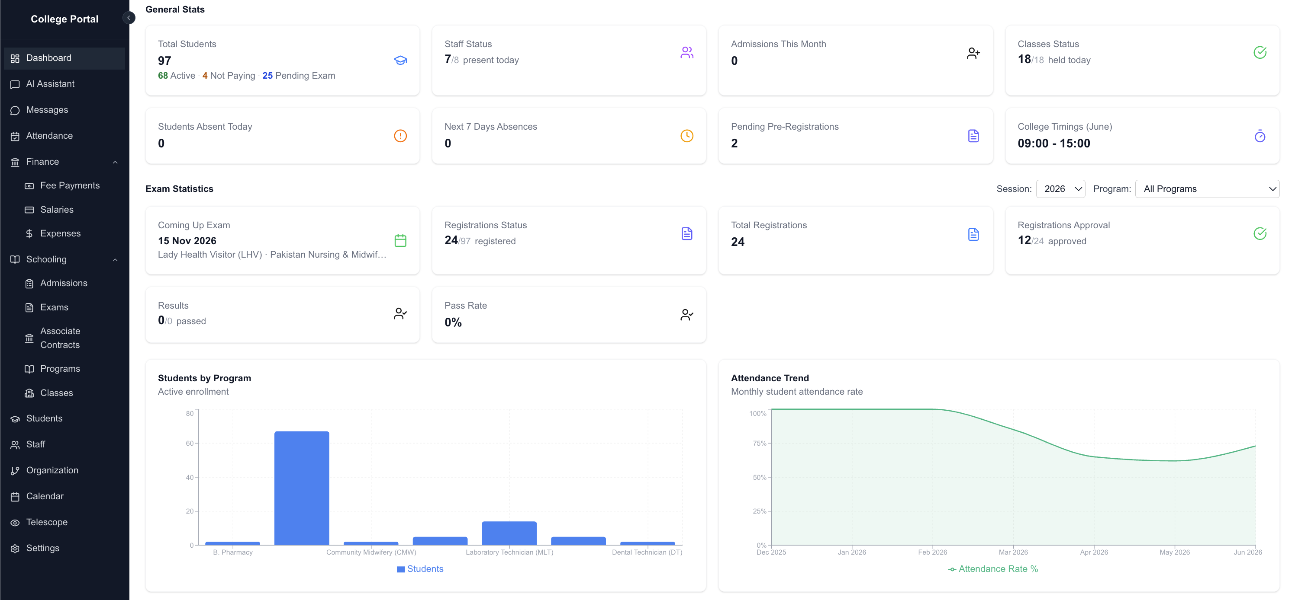Open the Attendance section
Image resolution: width=1295 pixels, height=600 pixels.
click(64, 136)
